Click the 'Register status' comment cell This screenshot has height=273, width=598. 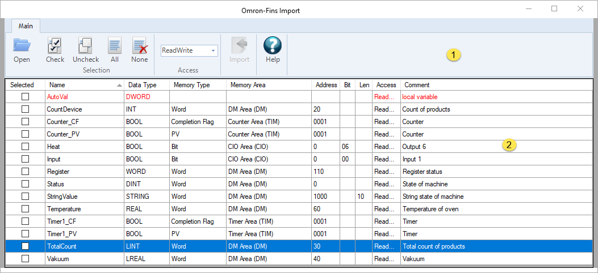[496, 172]
